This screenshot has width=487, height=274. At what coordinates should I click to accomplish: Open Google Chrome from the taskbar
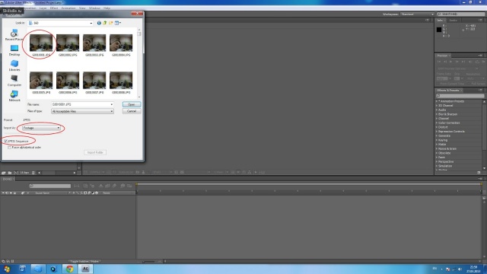coord(69,269)
